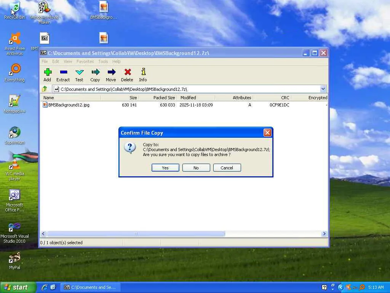390x293 pixels.
Task: Select Avast Free Antivirus desktop icon
Action: 15,43
